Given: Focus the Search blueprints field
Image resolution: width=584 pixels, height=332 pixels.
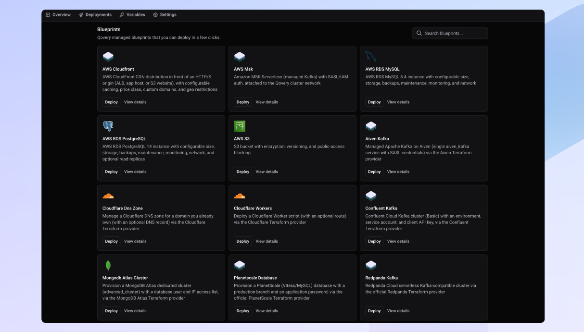Looking at the screenshot, I should pos(450,33).
